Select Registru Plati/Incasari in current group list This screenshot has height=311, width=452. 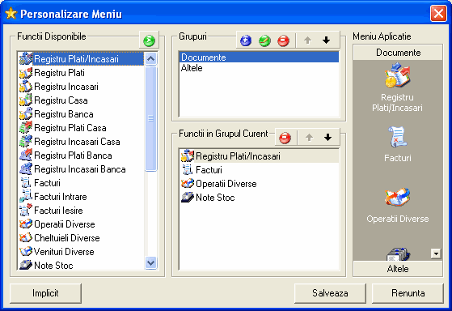(x=259, y=156)
